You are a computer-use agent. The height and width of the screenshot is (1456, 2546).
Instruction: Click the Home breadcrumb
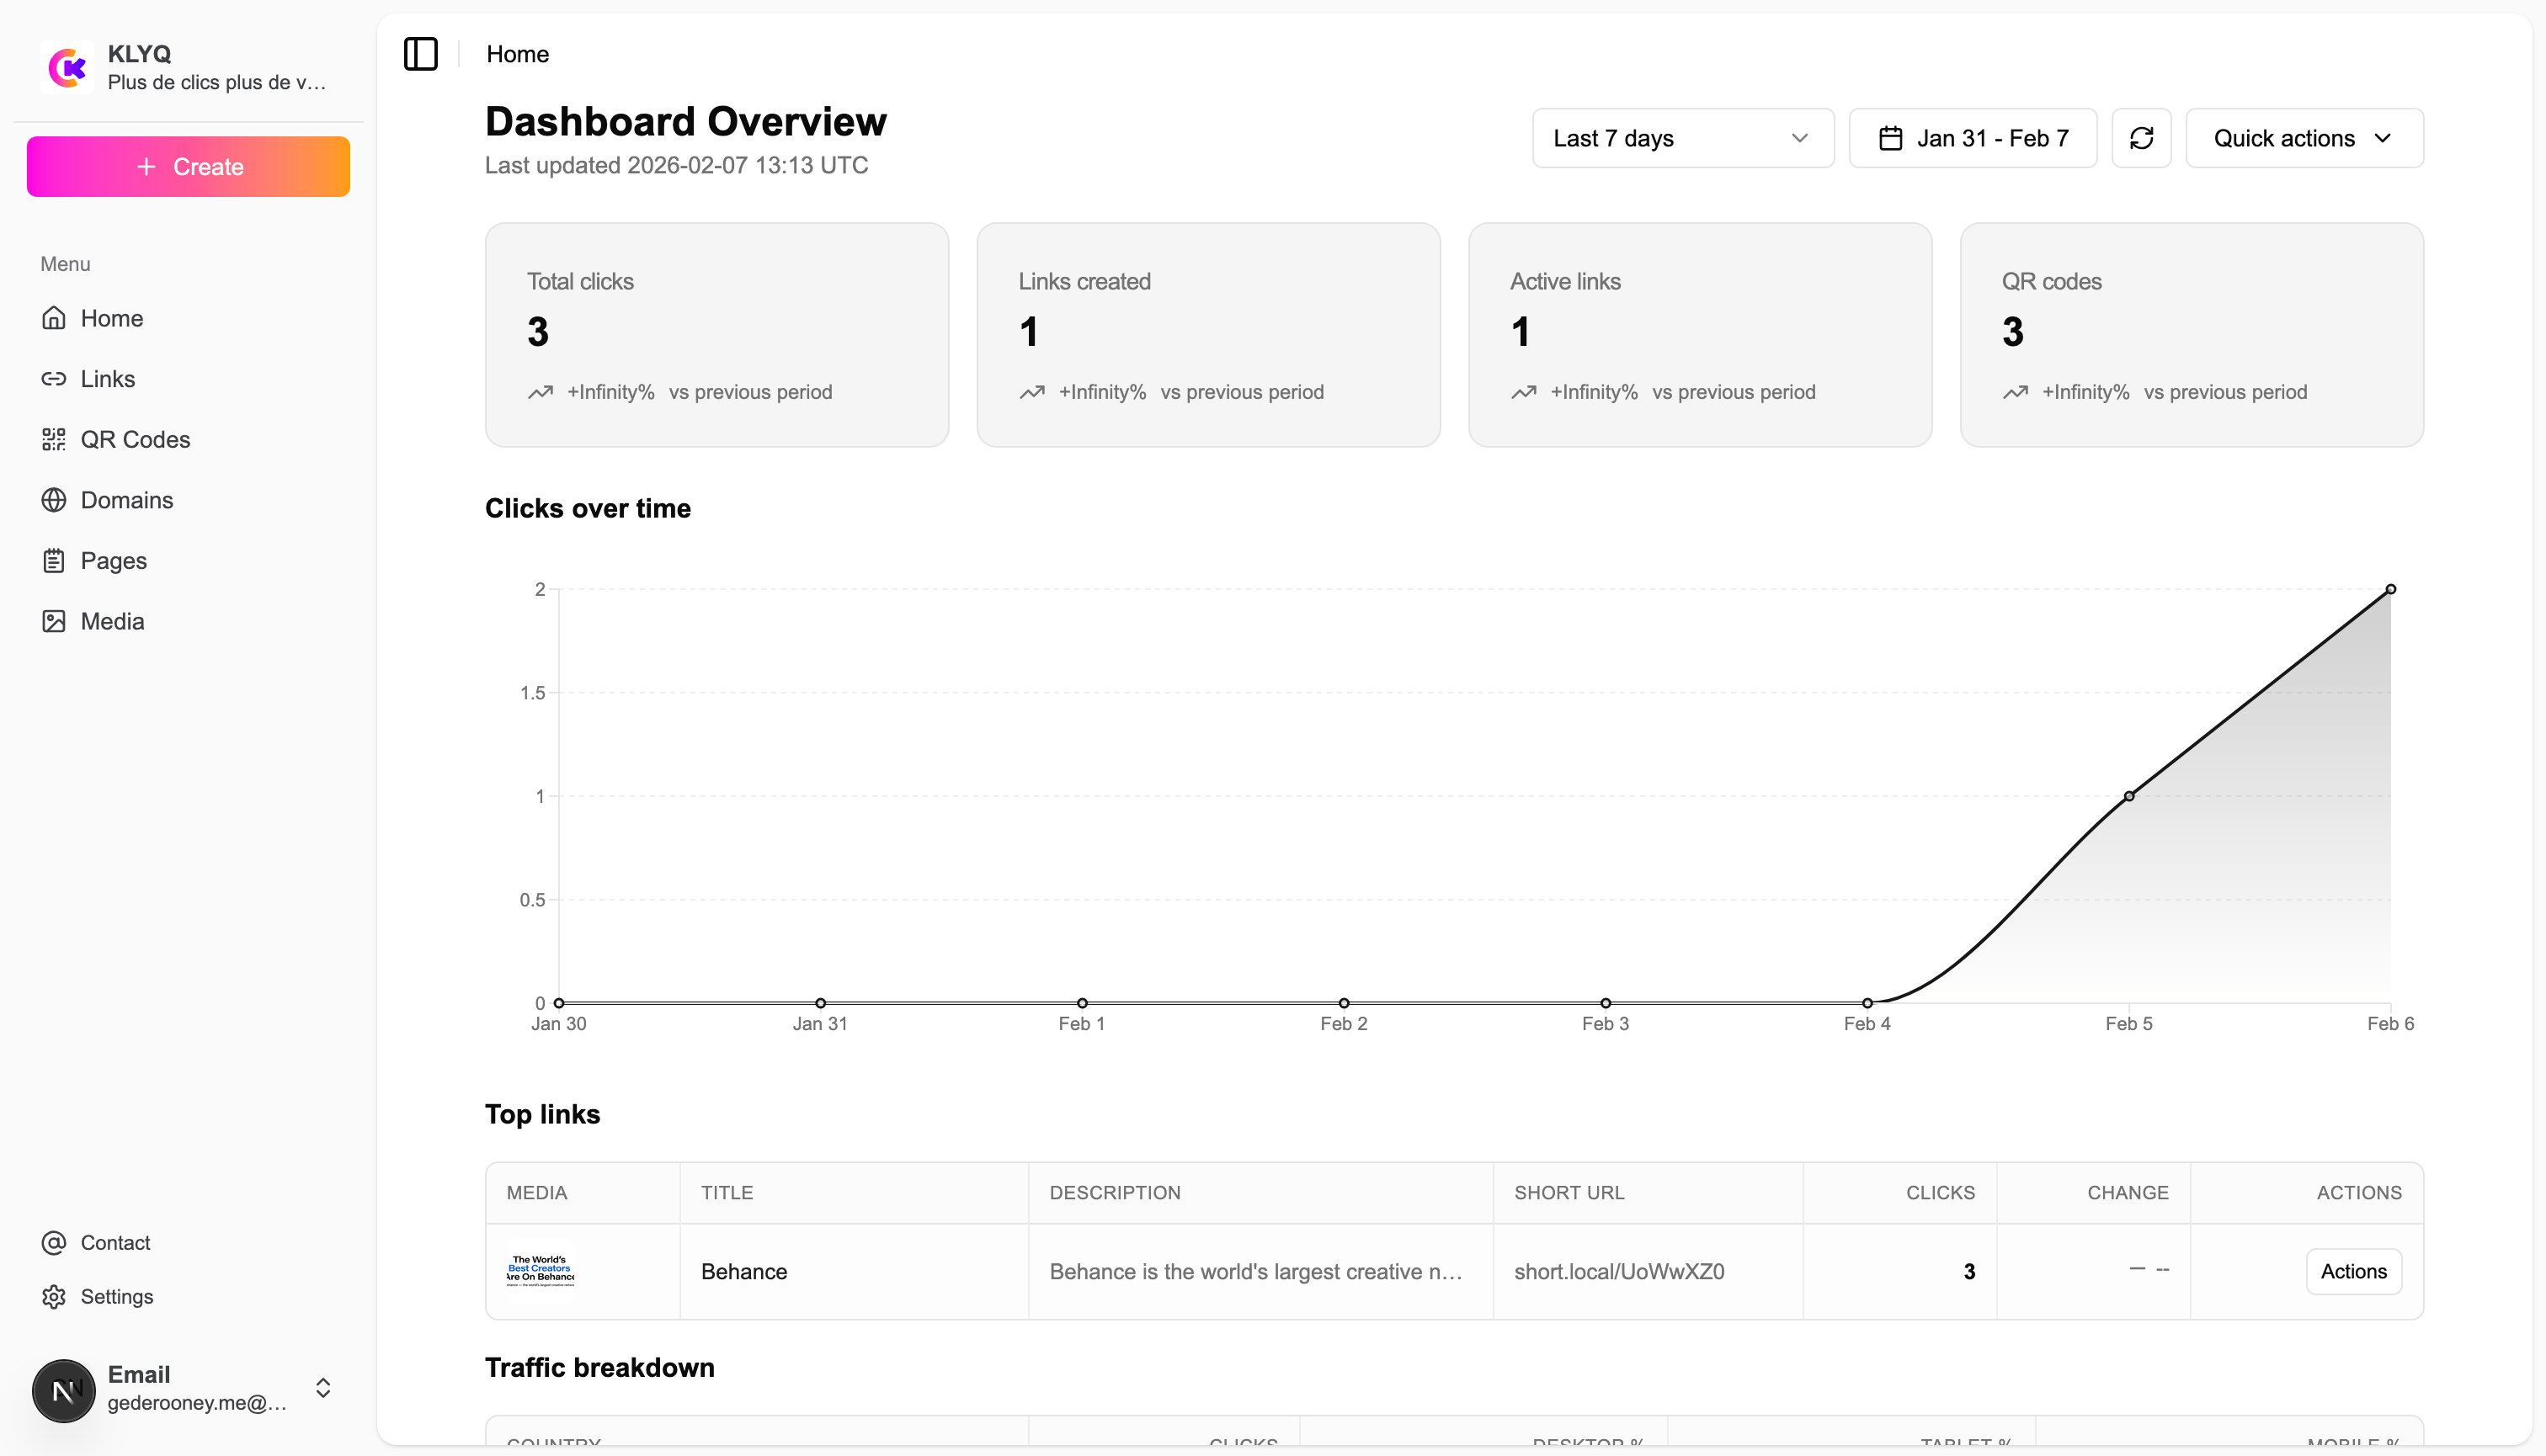517,55
